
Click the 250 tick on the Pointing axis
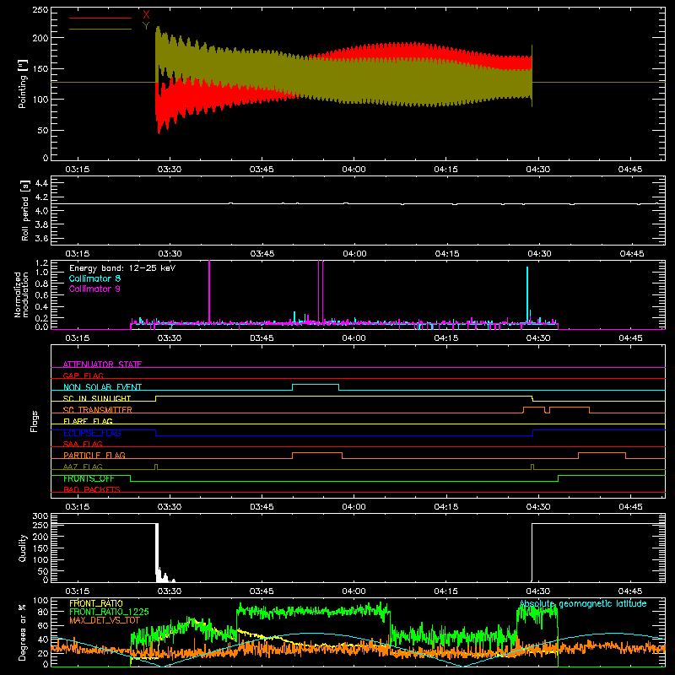pyautogui.click(x=40, y=10)
